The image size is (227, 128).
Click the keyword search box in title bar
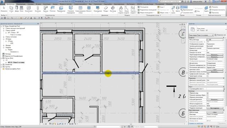pyautogui.click(x=170, y=1)
